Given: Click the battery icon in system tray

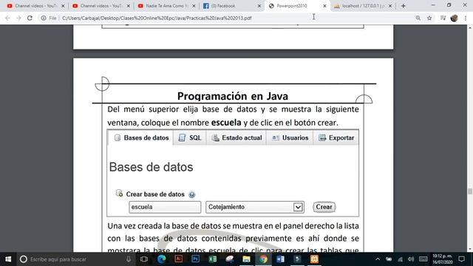Looking at the screenshot, I should point(389,259).
